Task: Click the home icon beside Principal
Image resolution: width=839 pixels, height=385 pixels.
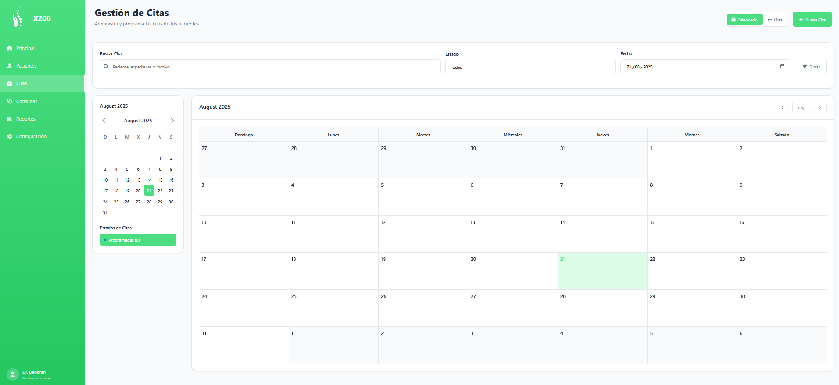Action: [x=10, y=48]
